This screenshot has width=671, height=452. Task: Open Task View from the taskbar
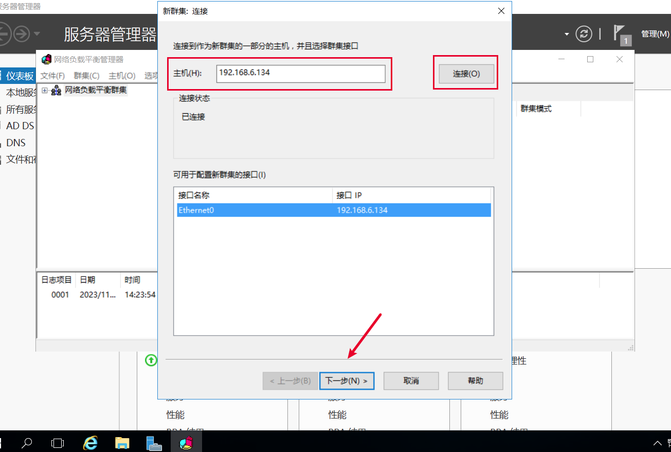[x=58, y=442]
